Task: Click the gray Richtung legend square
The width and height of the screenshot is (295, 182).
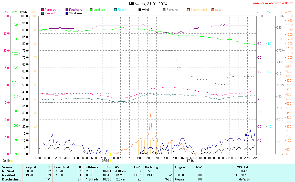Action: (164, 10)
